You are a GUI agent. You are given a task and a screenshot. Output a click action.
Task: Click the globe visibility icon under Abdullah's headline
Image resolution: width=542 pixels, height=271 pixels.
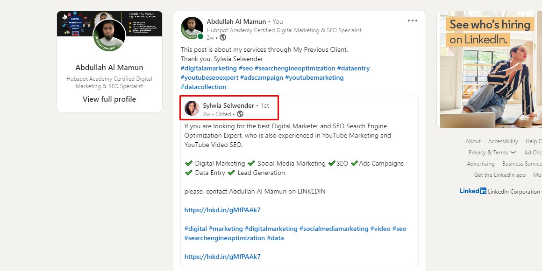(x=223, y=37)
